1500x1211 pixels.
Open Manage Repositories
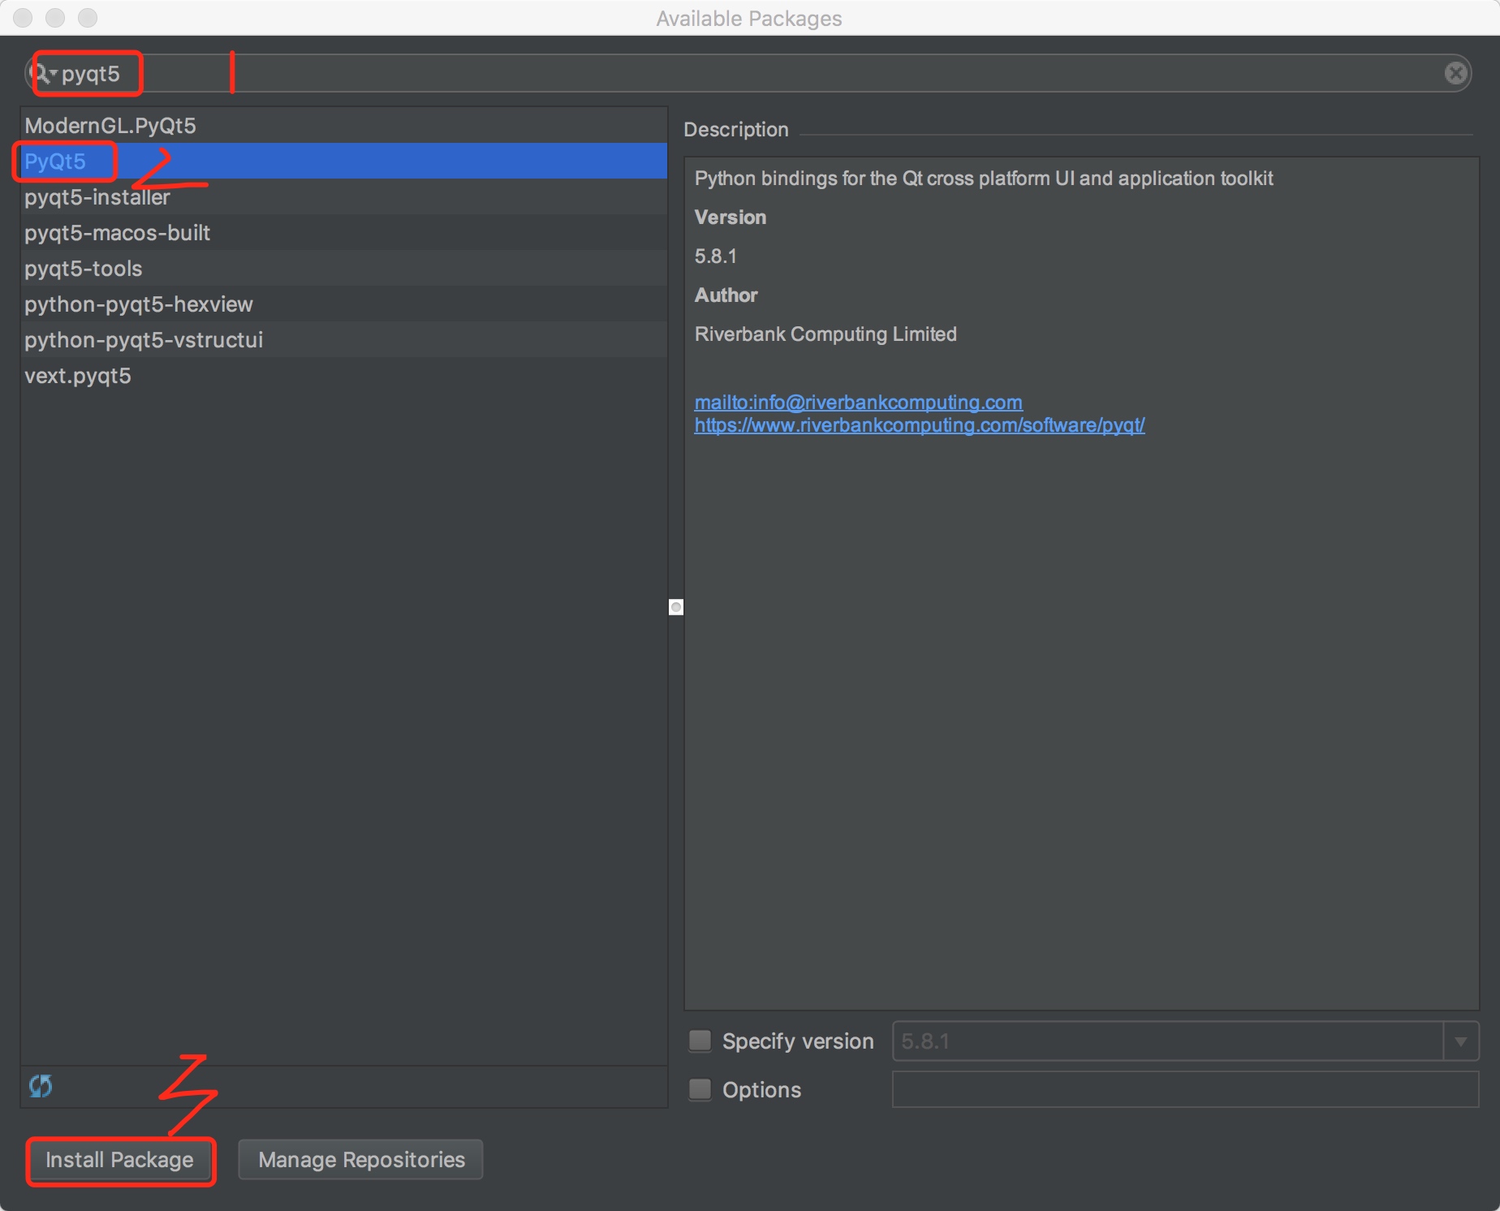click(x=361, y=1160)
